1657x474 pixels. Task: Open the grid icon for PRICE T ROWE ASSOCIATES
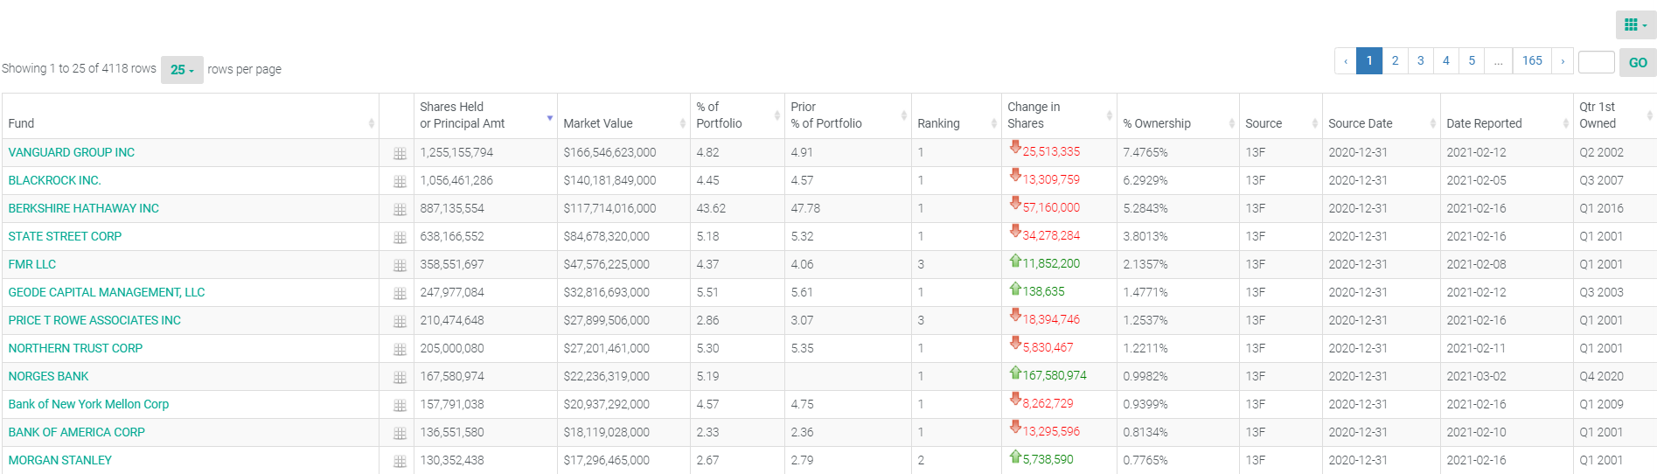[x=400, y=322]
